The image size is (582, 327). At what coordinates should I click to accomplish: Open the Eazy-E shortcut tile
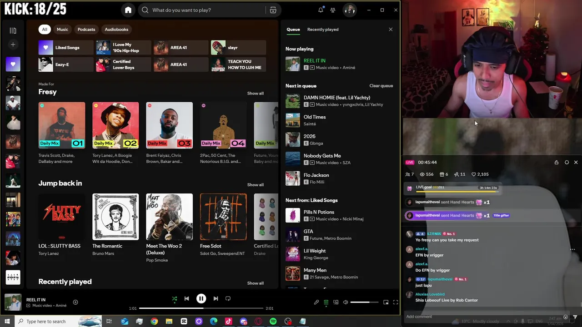point(66,64)
